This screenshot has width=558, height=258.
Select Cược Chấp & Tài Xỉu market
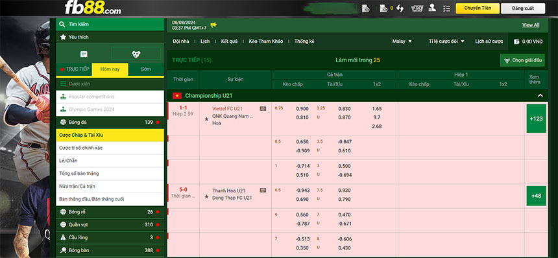(x=110, y=135)
